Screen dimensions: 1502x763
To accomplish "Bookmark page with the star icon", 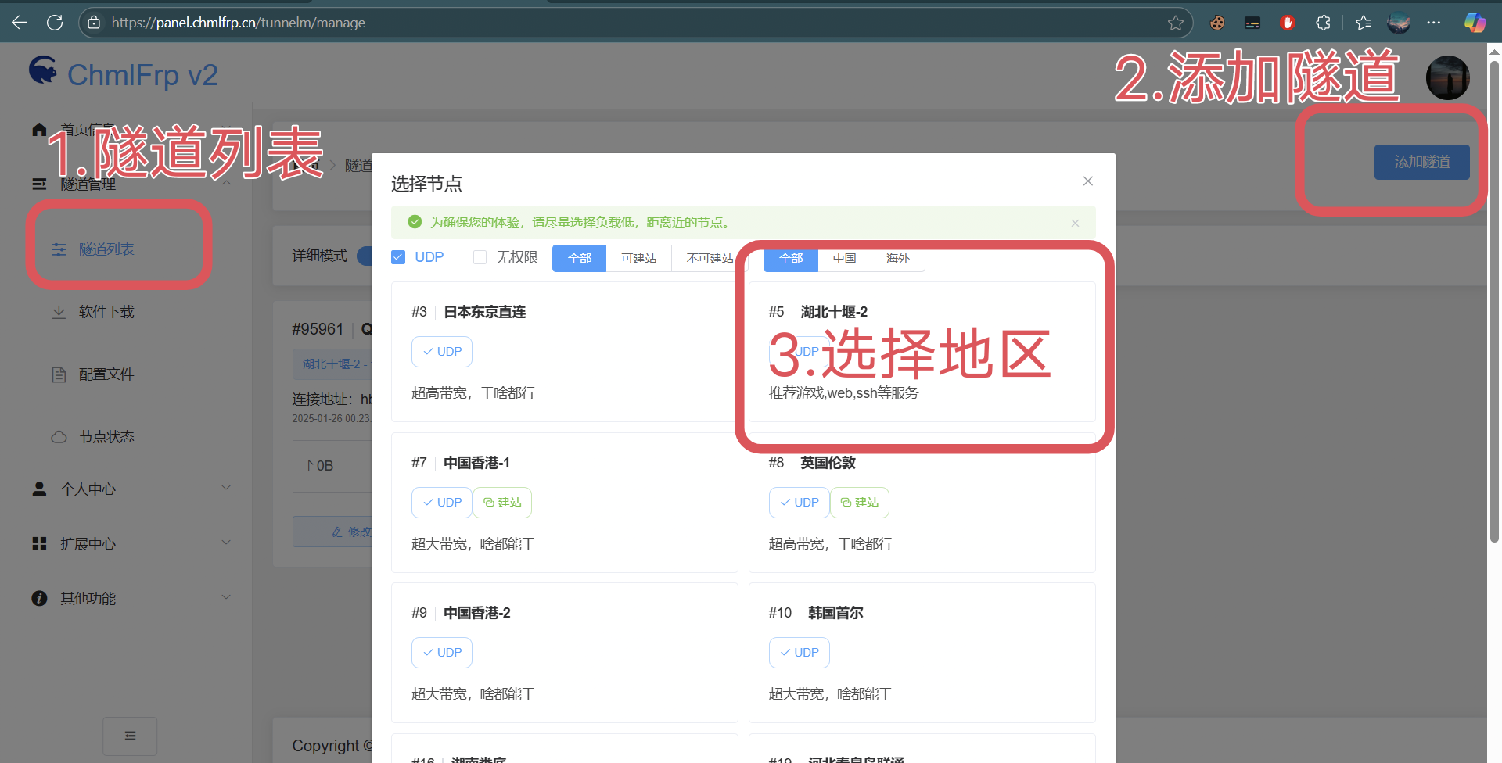I will (x=1175, y=23).
